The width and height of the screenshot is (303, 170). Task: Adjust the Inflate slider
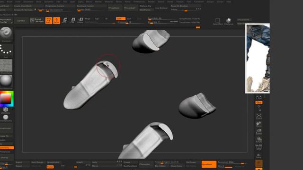pos(186,10)
